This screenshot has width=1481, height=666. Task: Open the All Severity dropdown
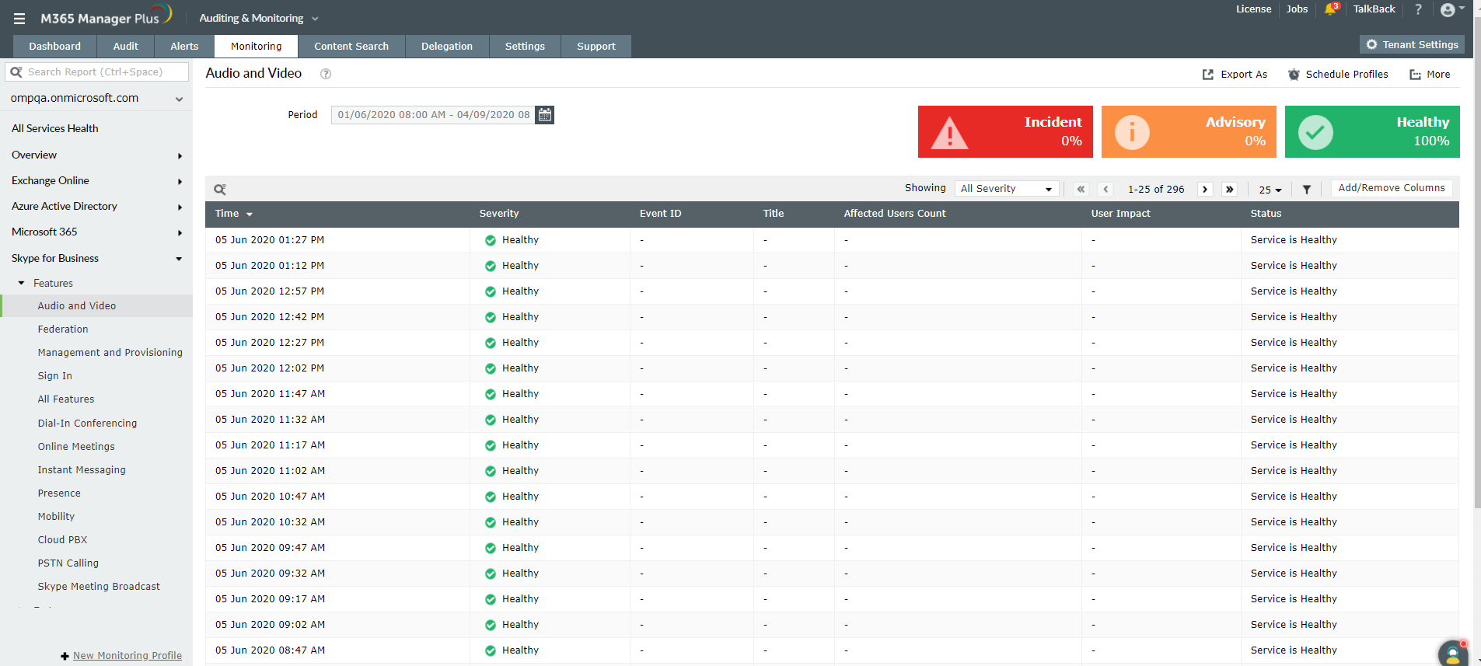tap(1007, 189)
